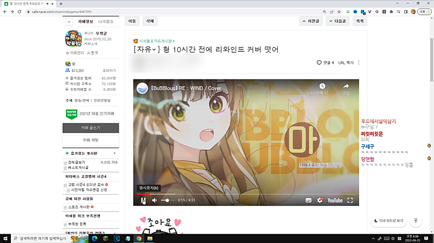The width and height of the screenshot is (434, 243).
Task: Switch to 나의활동 tab
Action: [x=106, y=22]
